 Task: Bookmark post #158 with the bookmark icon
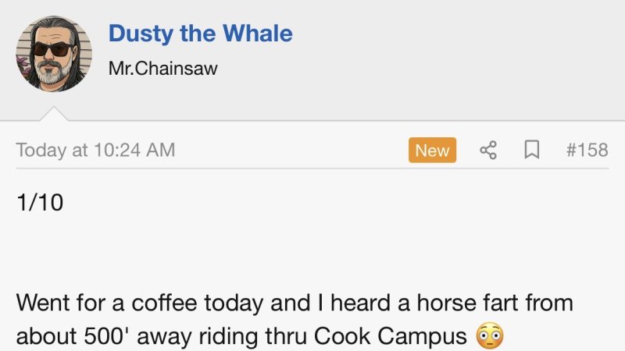[x=532, y=150]
